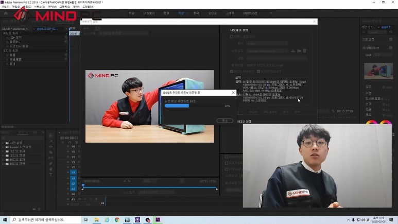
Task: Open the 편집(E) menu
Action: 16,7
